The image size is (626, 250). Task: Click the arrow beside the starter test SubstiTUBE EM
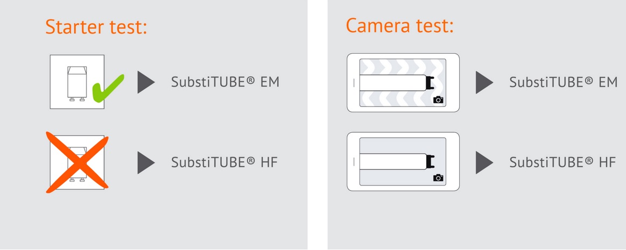click(145, 82)
